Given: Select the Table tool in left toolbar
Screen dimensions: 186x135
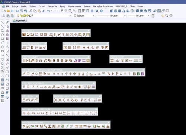Looking at the screenshot, I should coord(2,96).
